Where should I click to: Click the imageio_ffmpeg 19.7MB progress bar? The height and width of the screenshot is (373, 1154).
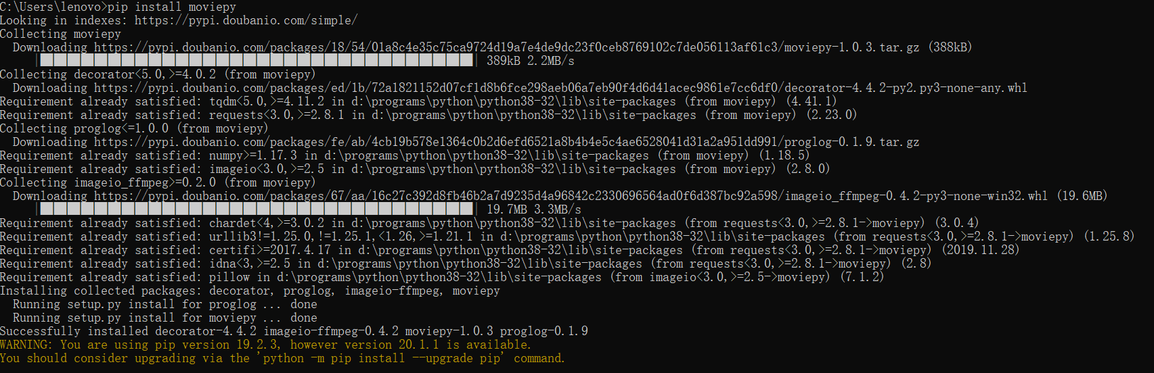click(256, 209)
